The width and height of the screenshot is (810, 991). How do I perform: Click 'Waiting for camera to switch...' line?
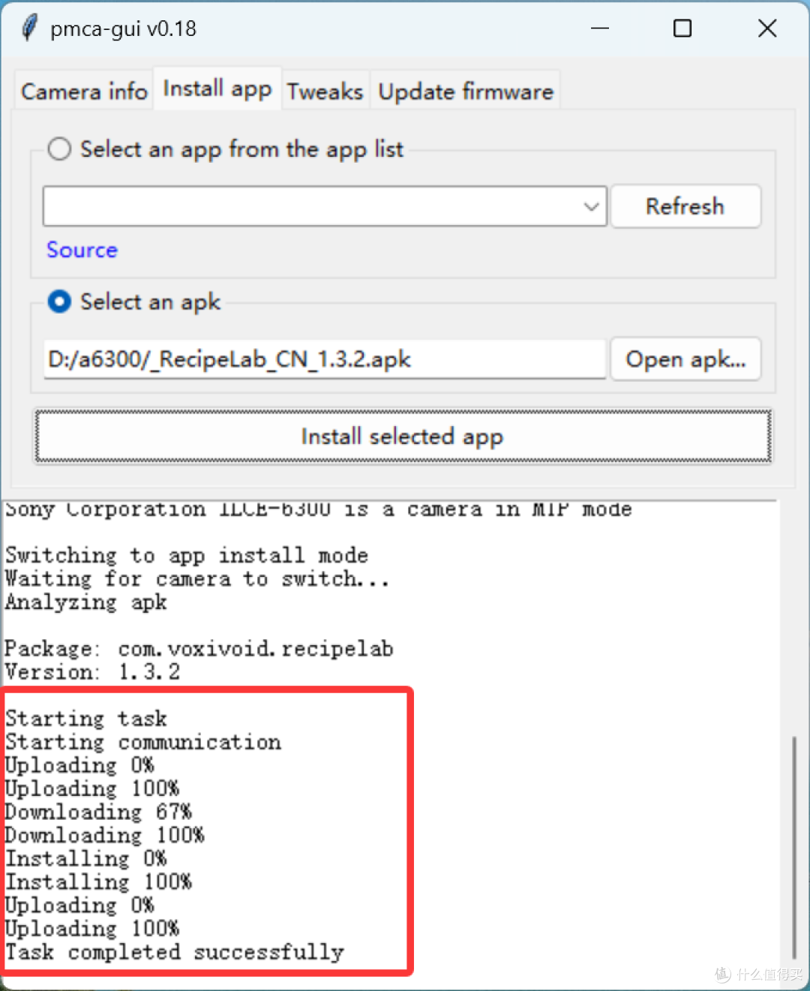[x=196, y=578]
